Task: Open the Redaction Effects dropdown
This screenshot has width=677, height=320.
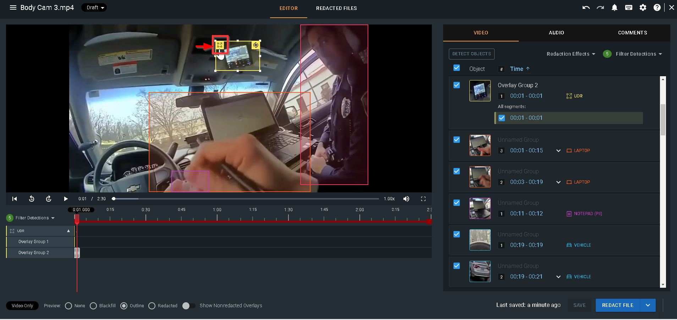Action: pos(571,54)
